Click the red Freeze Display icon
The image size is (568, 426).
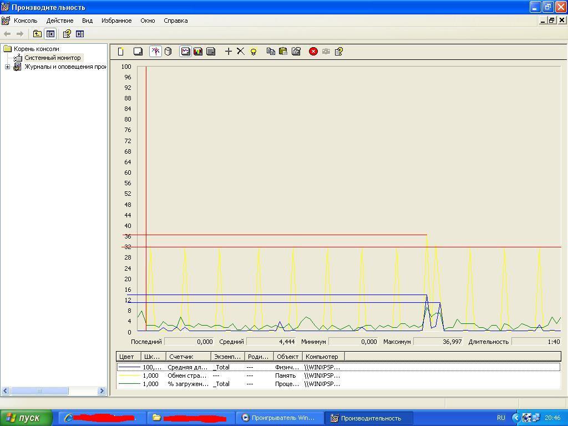pos(313,51)
